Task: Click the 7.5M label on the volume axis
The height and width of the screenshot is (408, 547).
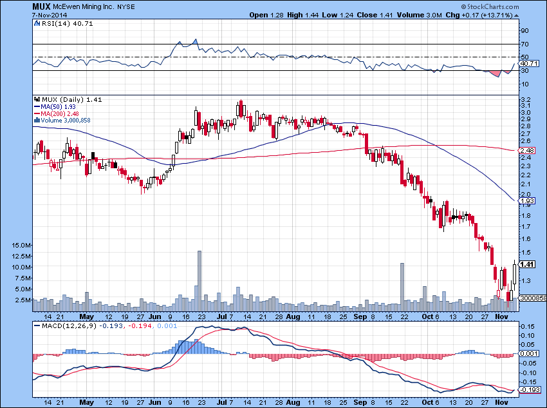Action: [23, 278]
